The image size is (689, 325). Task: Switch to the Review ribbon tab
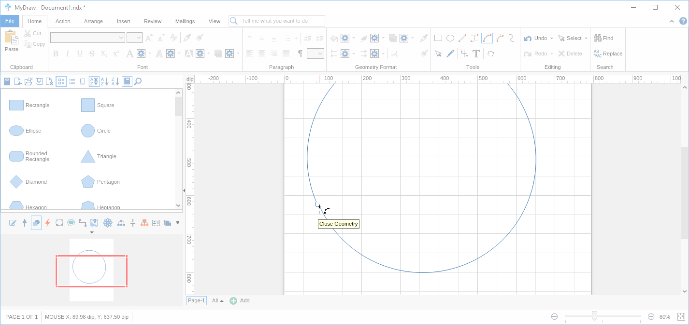click(153, 21)
